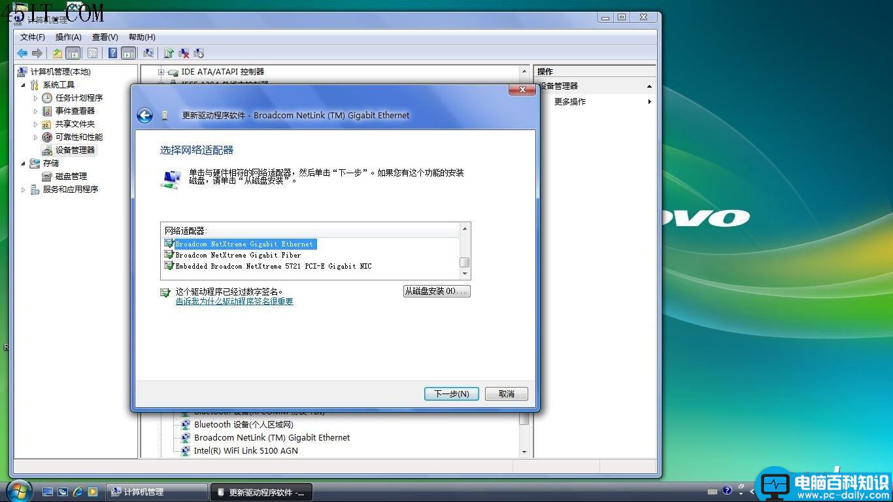Collapse the 存储 tree node
This screenshot has height=502, width=893.
pos(24,163)
